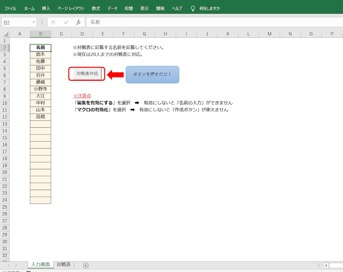Open the ヘルプ tab
Image resolution: width=343 pixels, height=272 pixels.
[177, 8]
